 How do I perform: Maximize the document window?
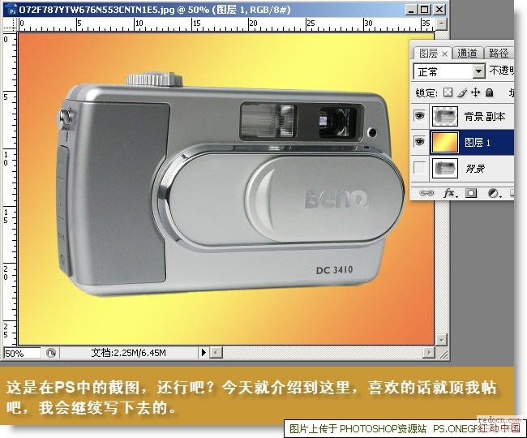tap(425, 10)
